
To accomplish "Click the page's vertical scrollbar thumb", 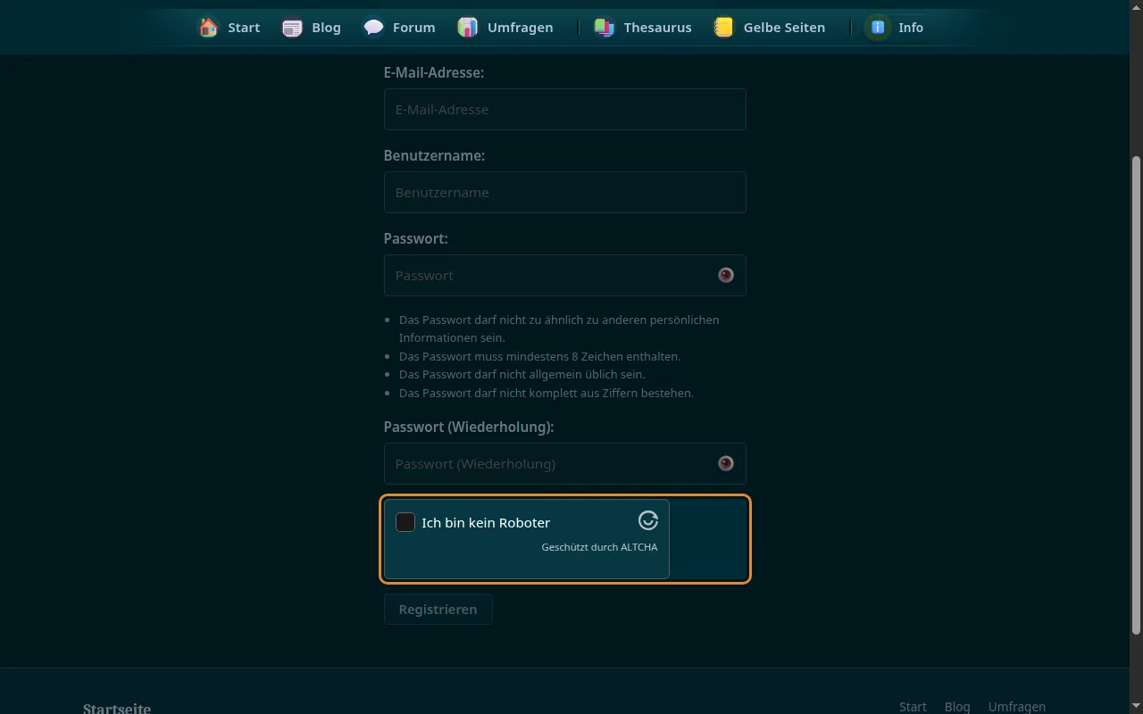I will click(x=1136, y=395).
